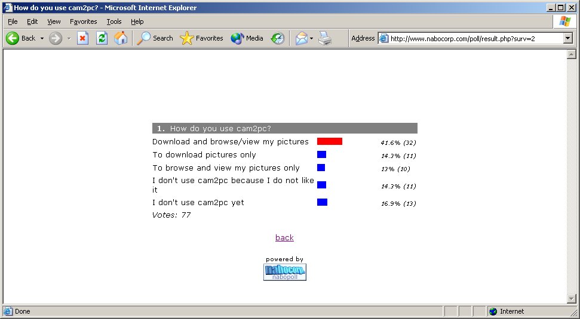580x319 pixels.
Task: Click the nabocorp nabopoll logo
Action: (285, 272)
